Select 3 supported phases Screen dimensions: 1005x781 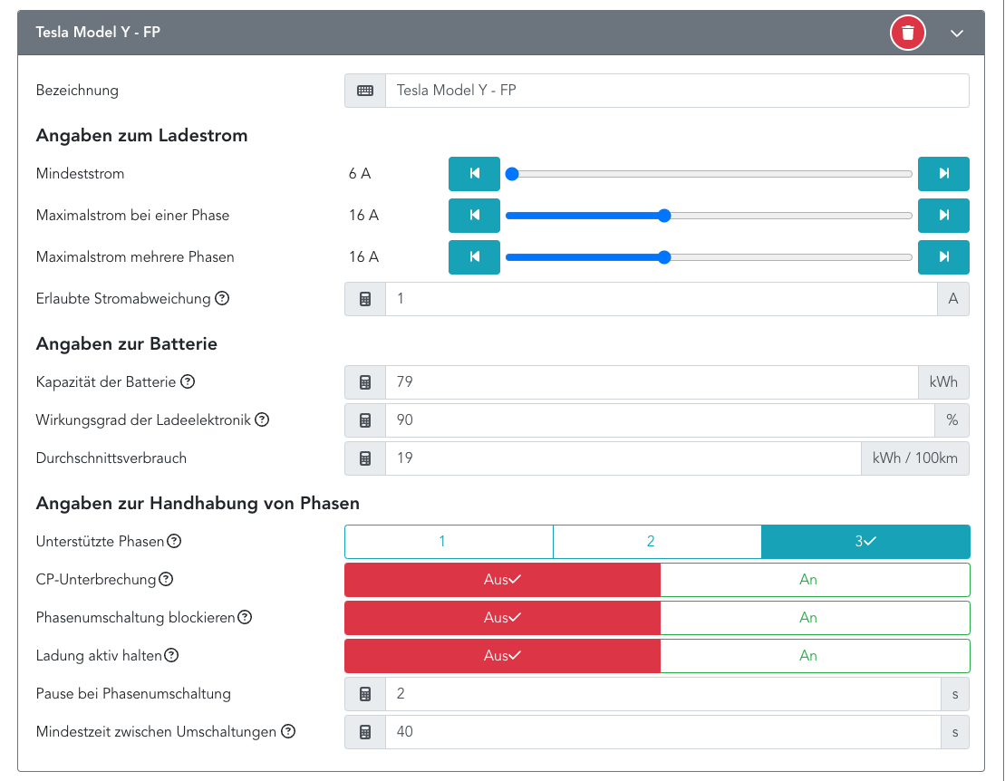[865, 542]
